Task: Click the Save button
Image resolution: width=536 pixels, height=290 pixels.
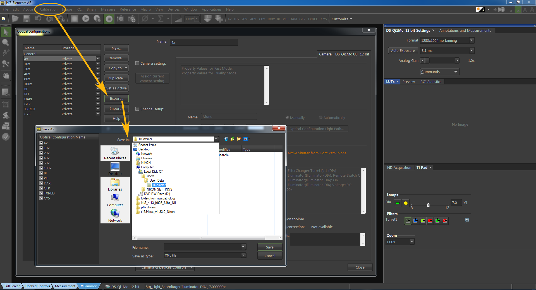Action: pos(270,247)
